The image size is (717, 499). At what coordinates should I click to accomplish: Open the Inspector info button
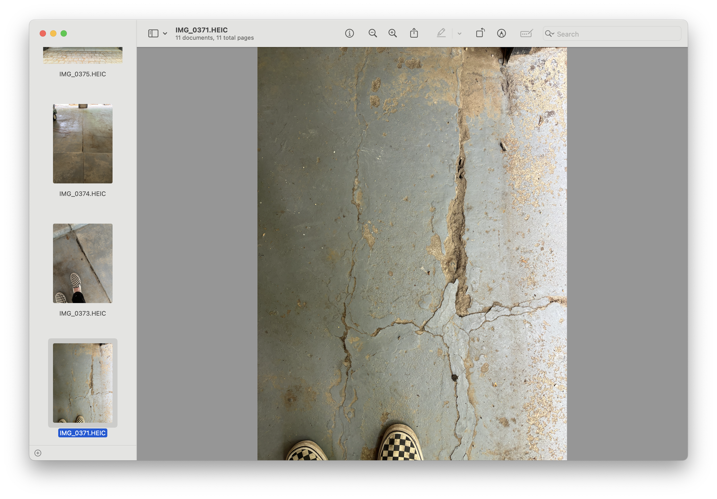349,33
